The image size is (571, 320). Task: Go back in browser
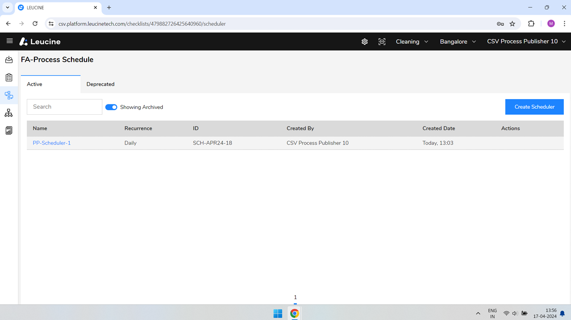pyautogui.click(x=8, y=24)
